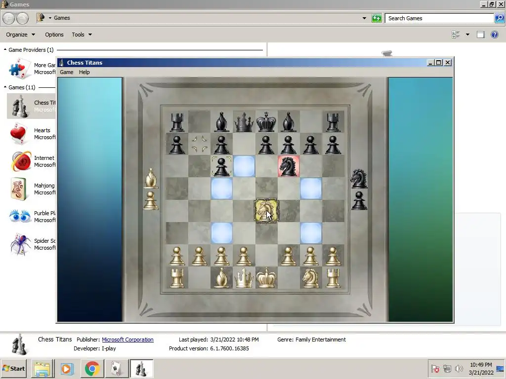Click Options in the Games toolbar
This screenshot has height=379, width=506.
(x=54, y=35)
